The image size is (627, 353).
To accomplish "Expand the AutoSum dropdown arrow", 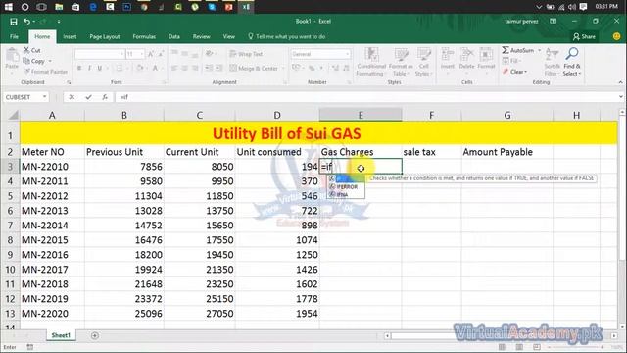I will coord(540,50).
